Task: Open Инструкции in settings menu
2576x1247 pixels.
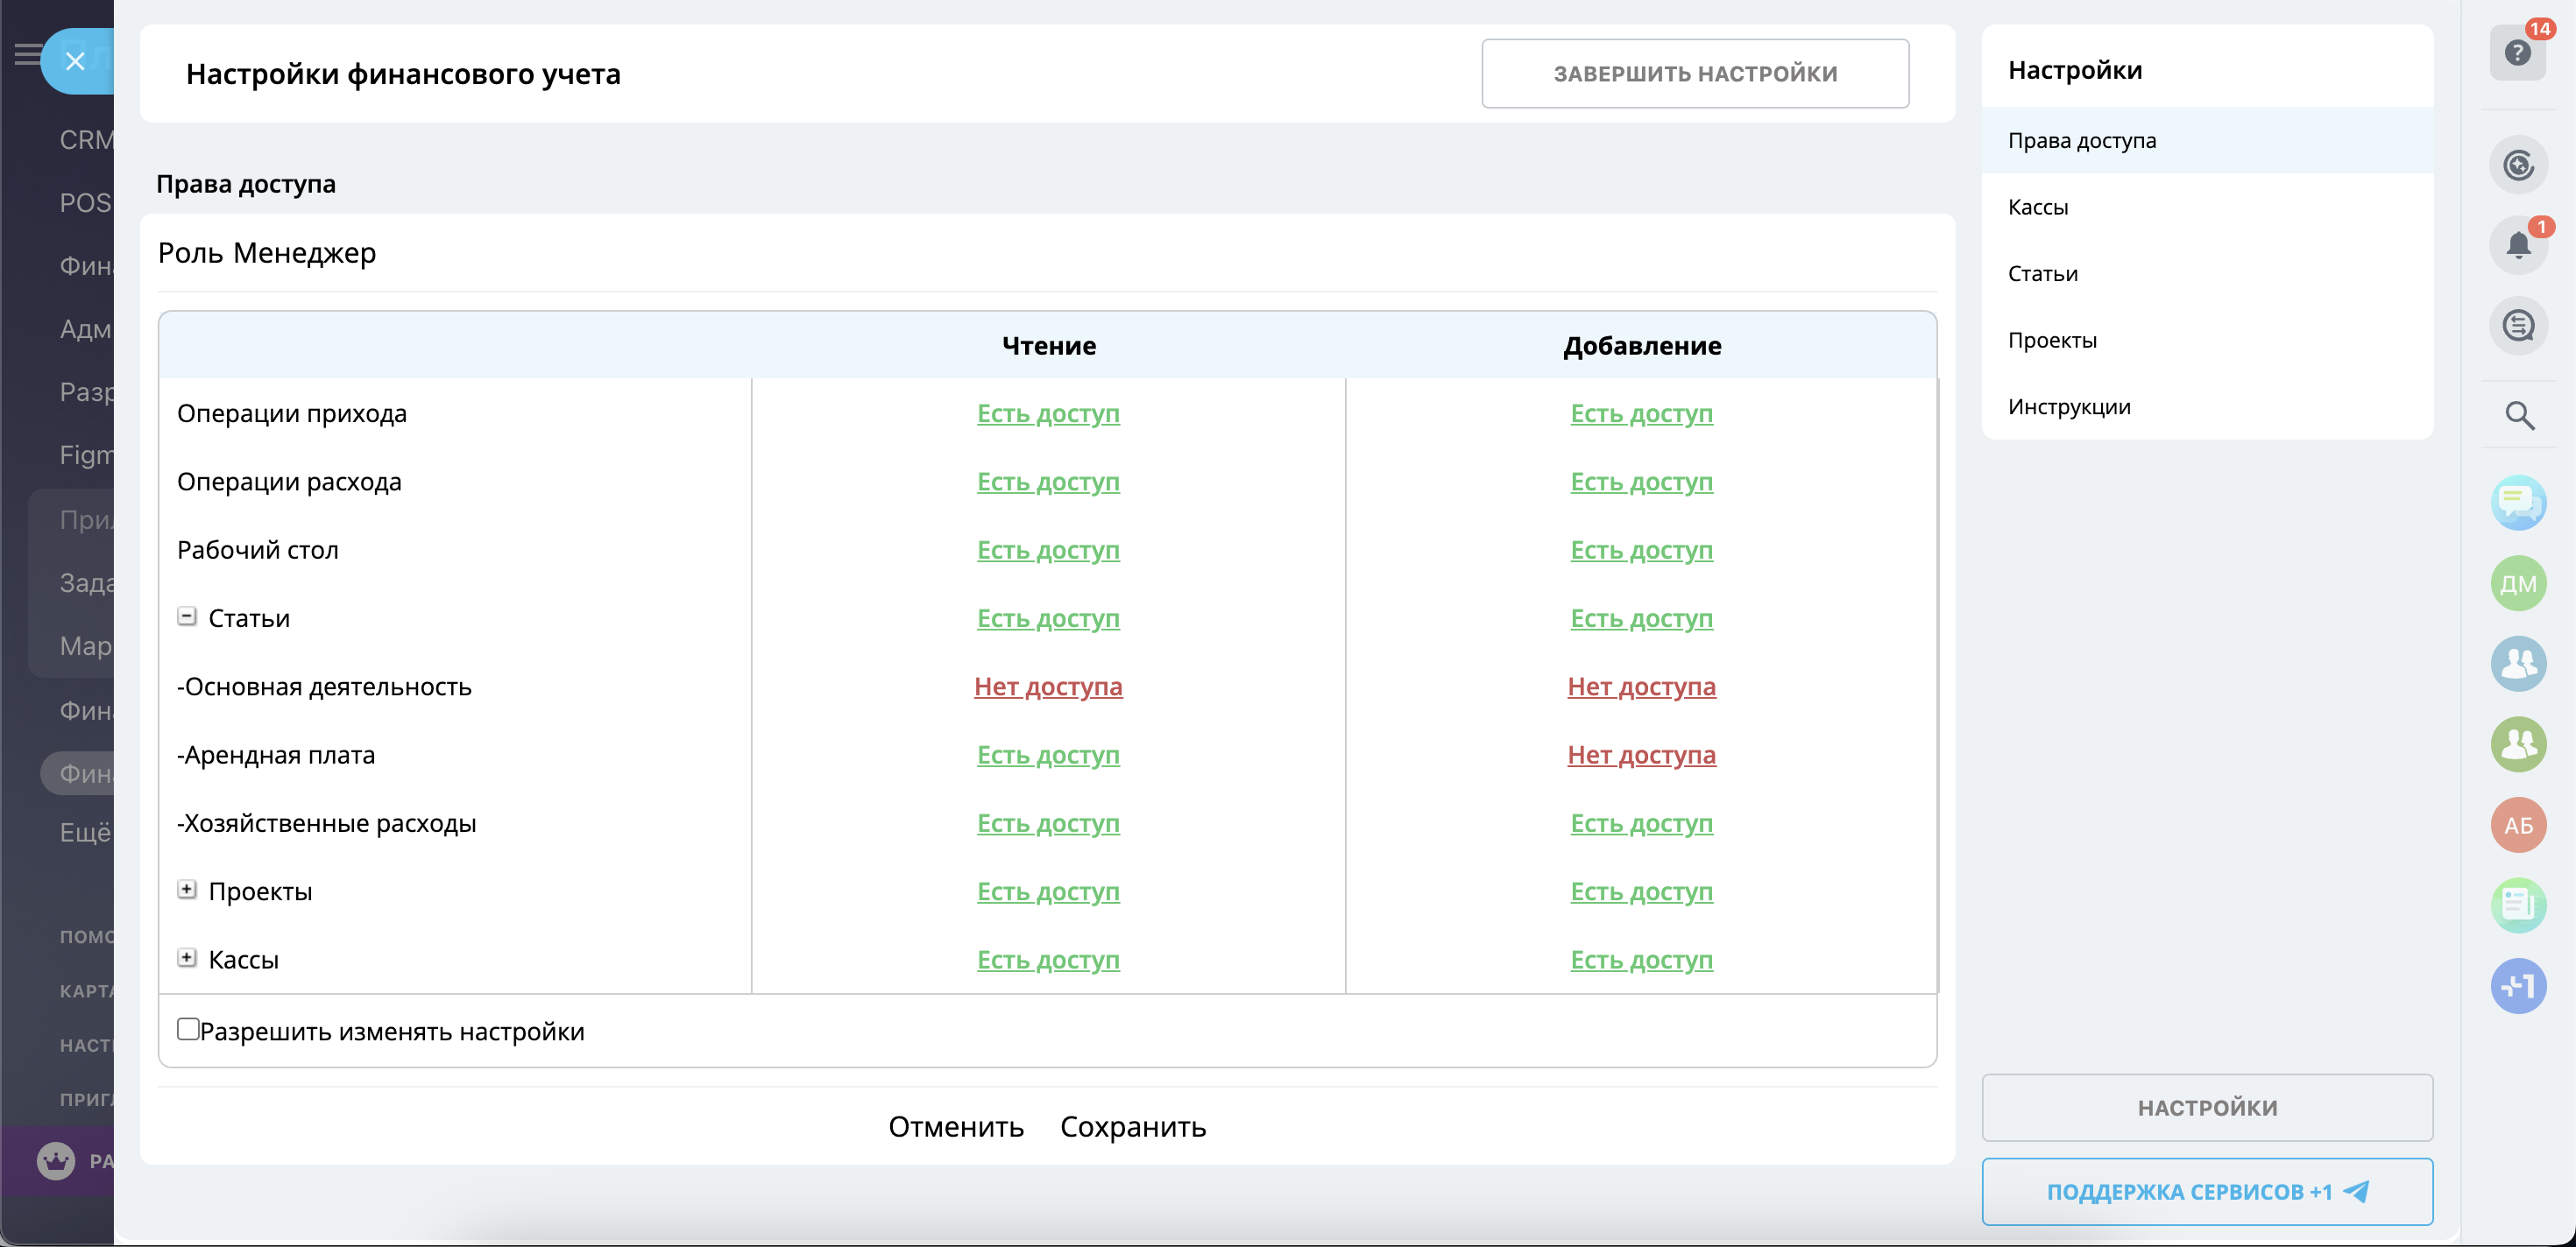Action: (x=2068, y=406)
